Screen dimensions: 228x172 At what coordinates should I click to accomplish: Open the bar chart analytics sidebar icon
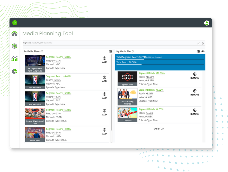point(15,59)
